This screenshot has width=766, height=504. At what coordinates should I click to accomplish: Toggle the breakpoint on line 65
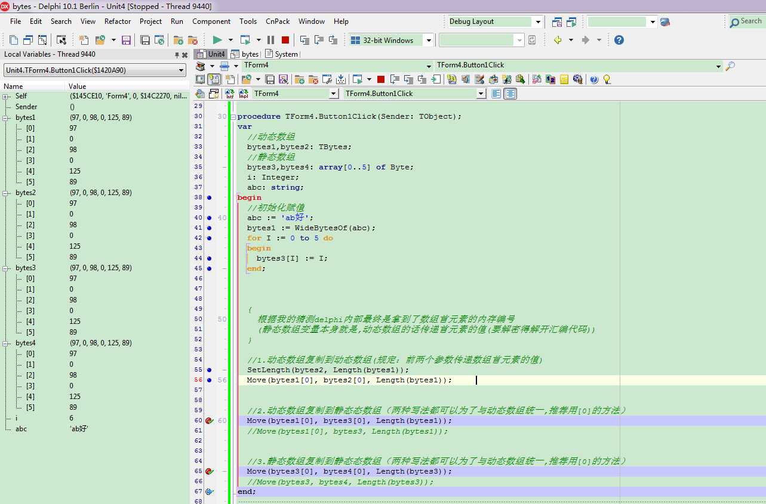pos(209,471)
